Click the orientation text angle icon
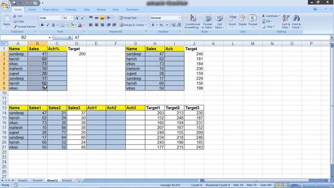Image resolution: width=334 pixels, height=188 pixels. click(x=109, y=18)
